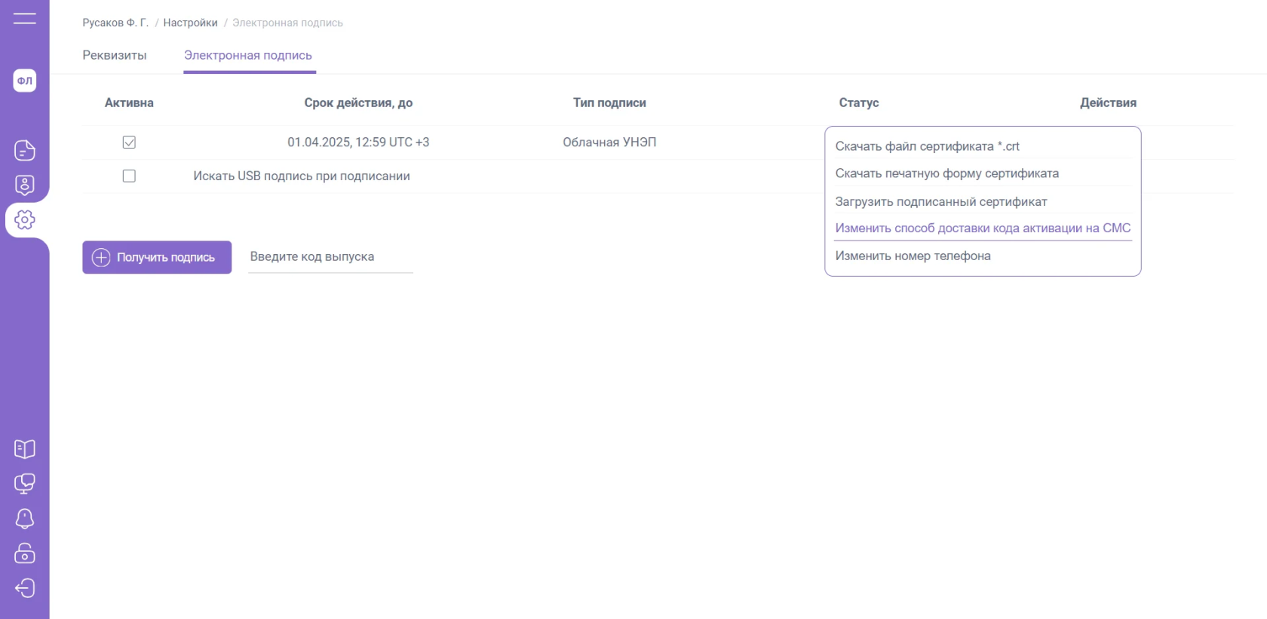Screen dimensions: 1267x619
Task: Open the user profile card icon
Action: [25, 185]
